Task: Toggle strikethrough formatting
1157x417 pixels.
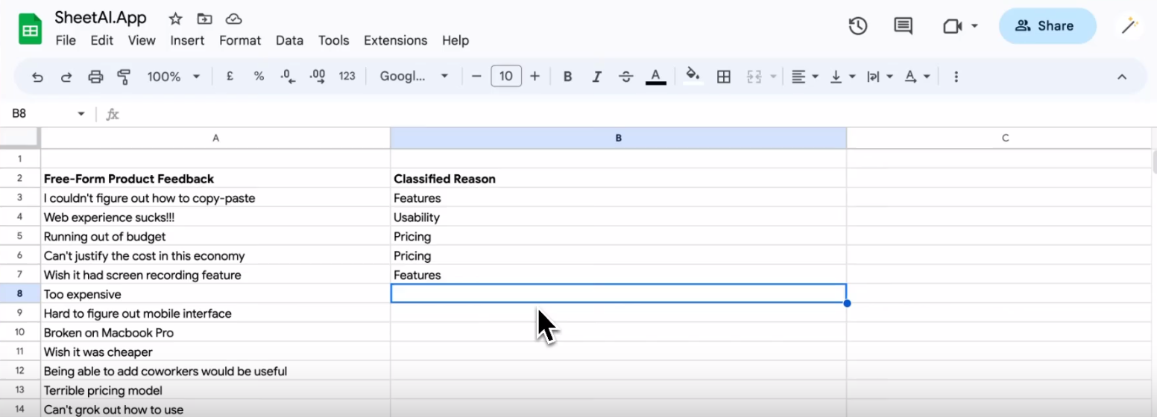Action: point(626,76)
